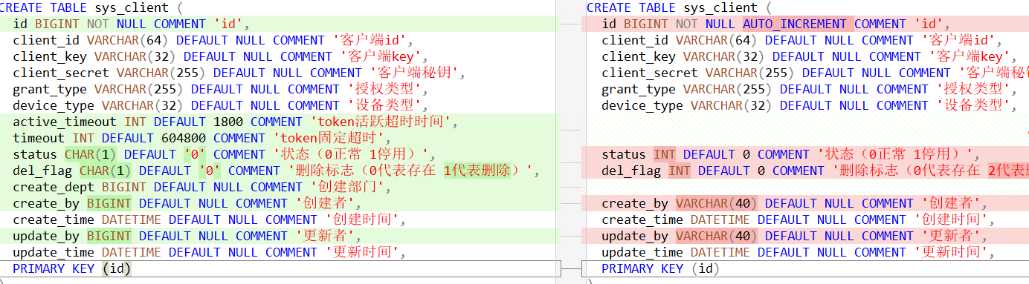Click the '创建部门' comment string
The height and width of the screenshot is (284, 1029).
click(x=343, y=187)
